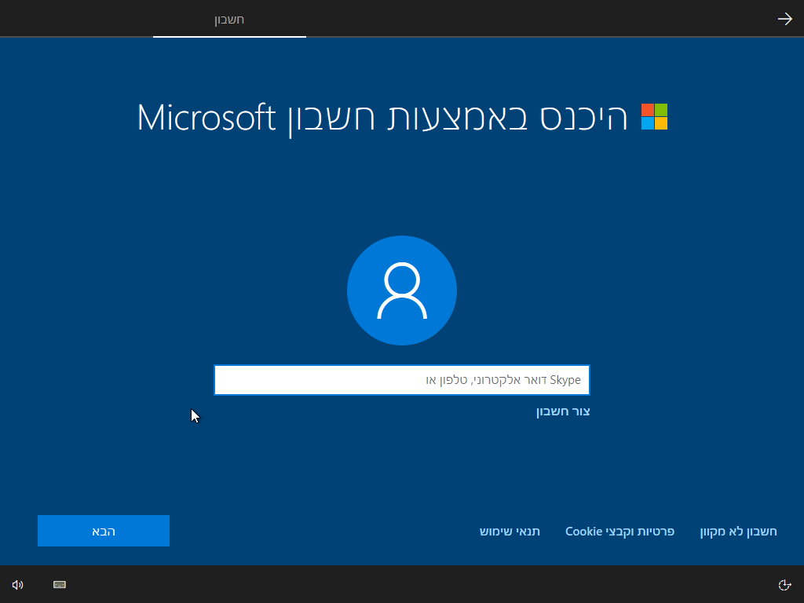Viewport: 804px width, 603px height.
Task: Click the Microsoft logo next to the heading
Action: tap(654, 117)
